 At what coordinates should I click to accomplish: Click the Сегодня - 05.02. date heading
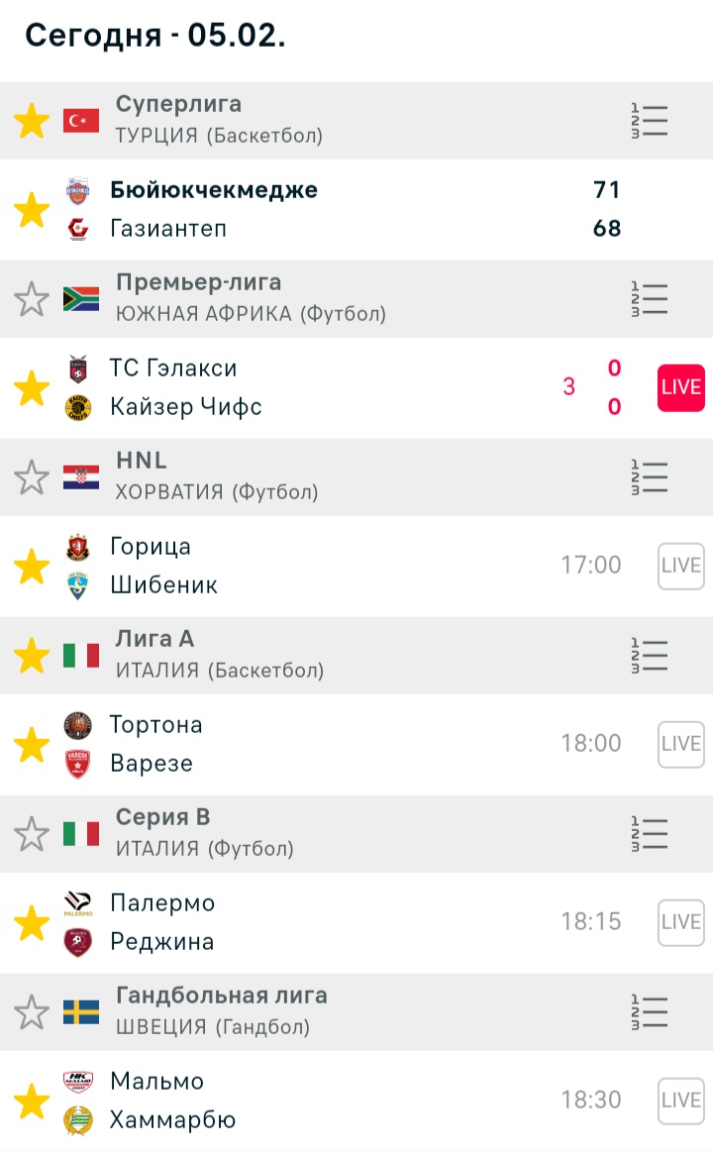coord(155,35)
